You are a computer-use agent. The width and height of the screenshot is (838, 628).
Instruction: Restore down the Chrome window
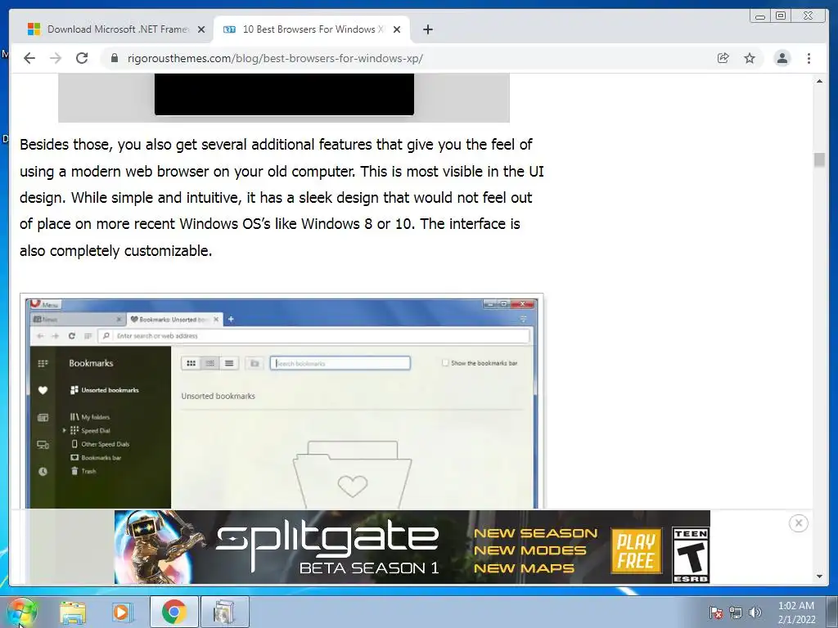tap(781, 16)
